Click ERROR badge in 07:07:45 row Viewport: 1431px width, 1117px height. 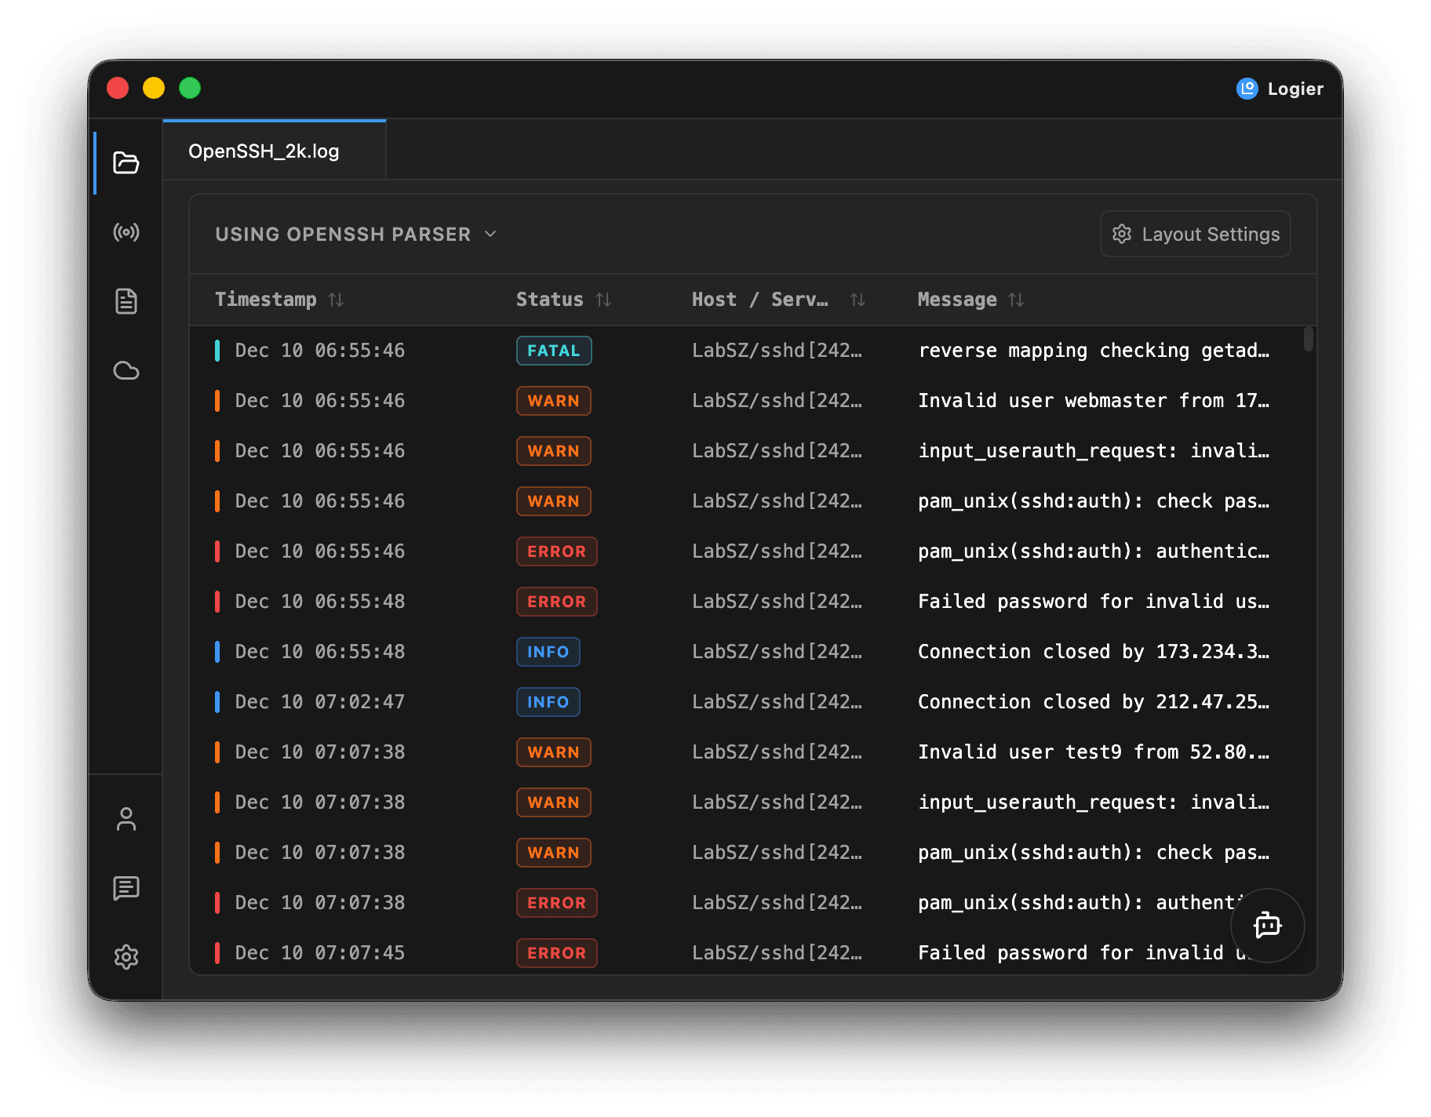click(556, 953)
